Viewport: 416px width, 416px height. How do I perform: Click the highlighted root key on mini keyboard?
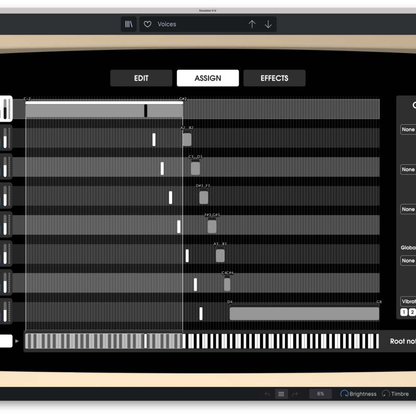(x=146, y=341)
